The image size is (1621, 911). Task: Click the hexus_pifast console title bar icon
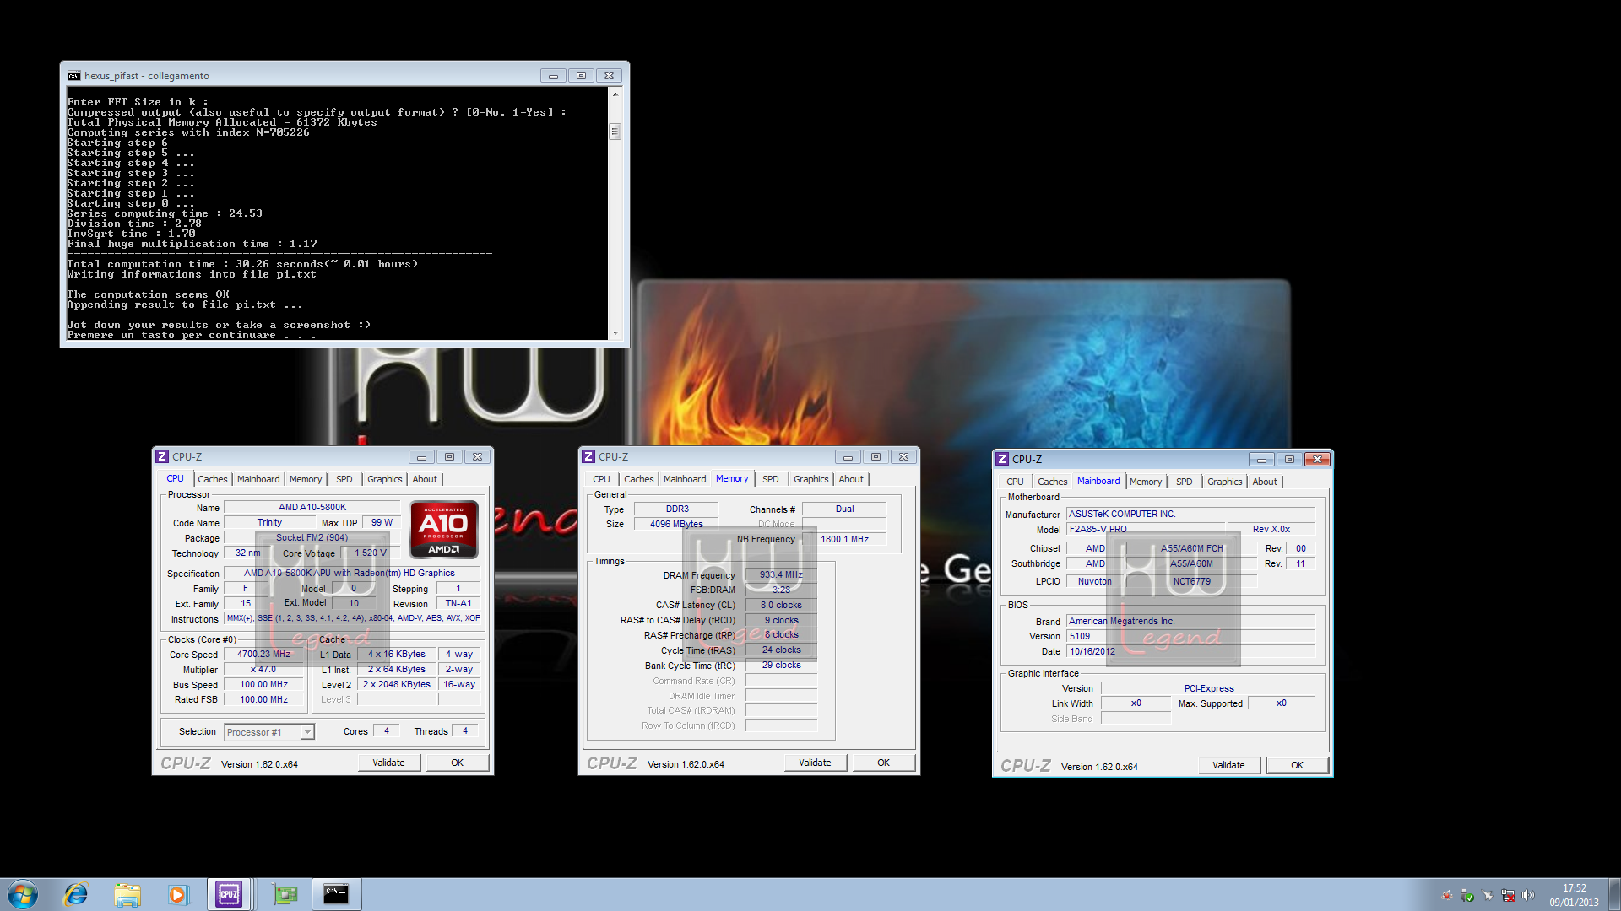point(74,76)
